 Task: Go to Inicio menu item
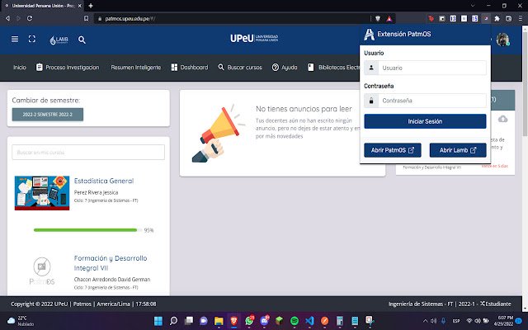20,68
